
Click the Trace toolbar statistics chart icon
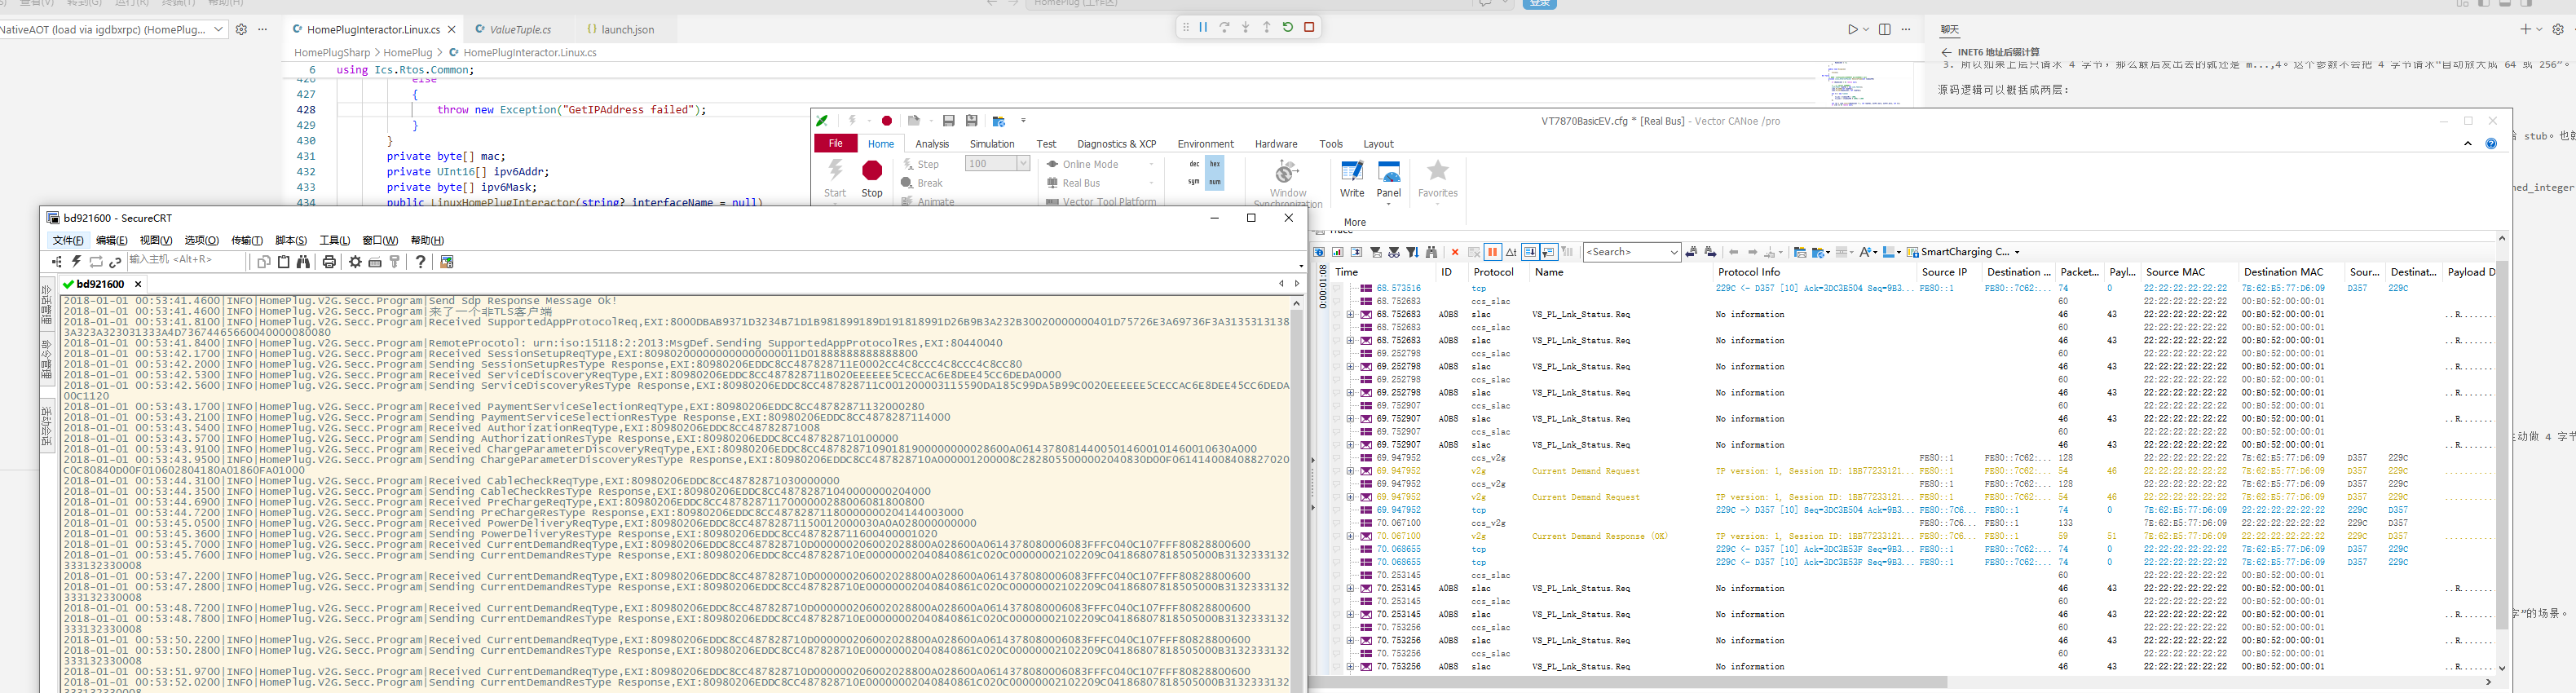[x=1338, y=252]
